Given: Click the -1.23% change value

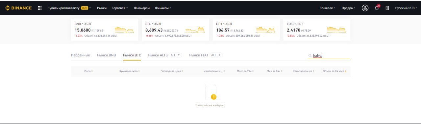Looking at the screenshot, I should (79, 36).
